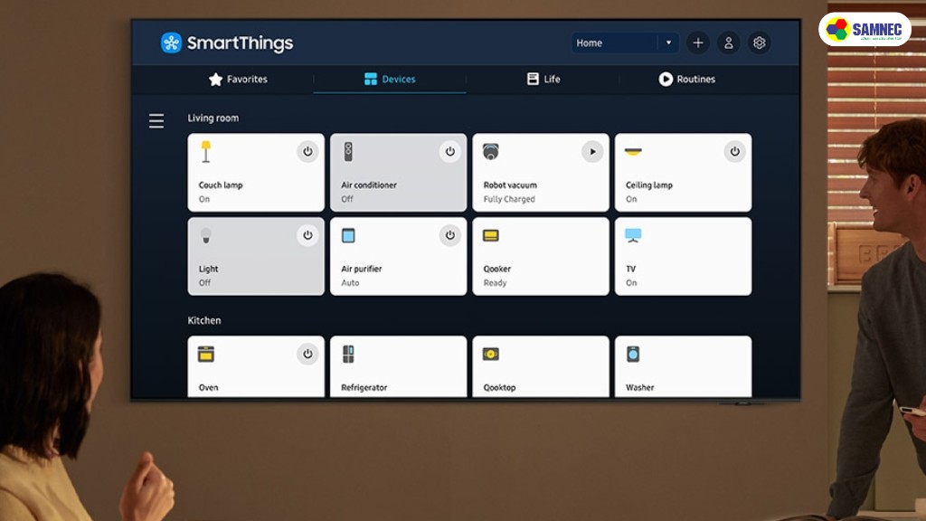Click the Light bulb device icon
Viewport: 926px width, 521px height.
click(x=205, y=236)
